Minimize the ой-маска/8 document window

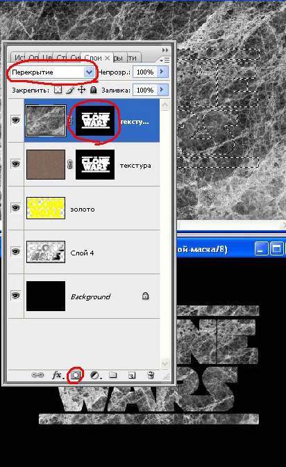[x=261, y=248]
